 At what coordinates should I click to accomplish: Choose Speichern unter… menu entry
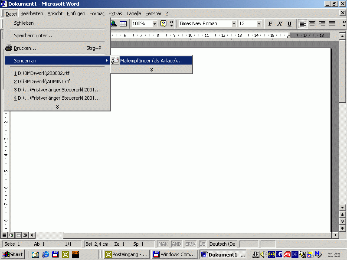[57, 36]
